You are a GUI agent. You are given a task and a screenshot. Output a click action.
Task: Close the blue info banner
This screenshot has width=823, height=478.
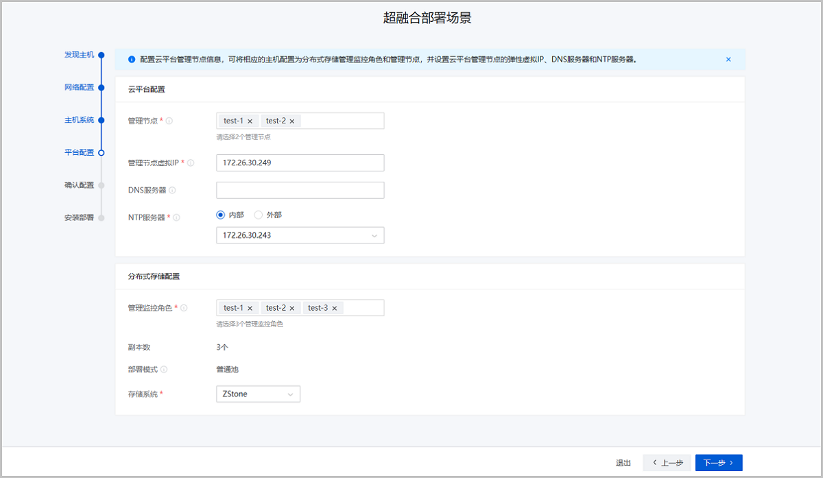(x=728, y=60)
